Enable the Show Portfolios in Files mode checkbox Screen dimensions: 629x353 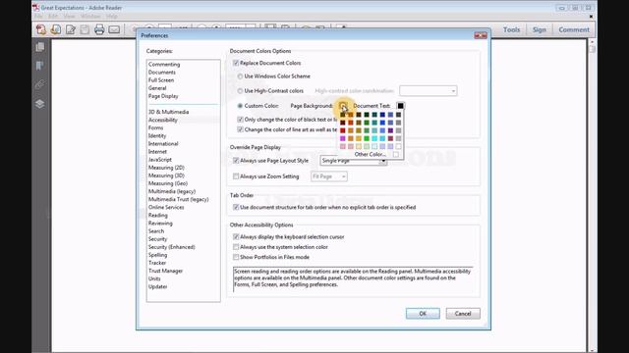point(236,257)
